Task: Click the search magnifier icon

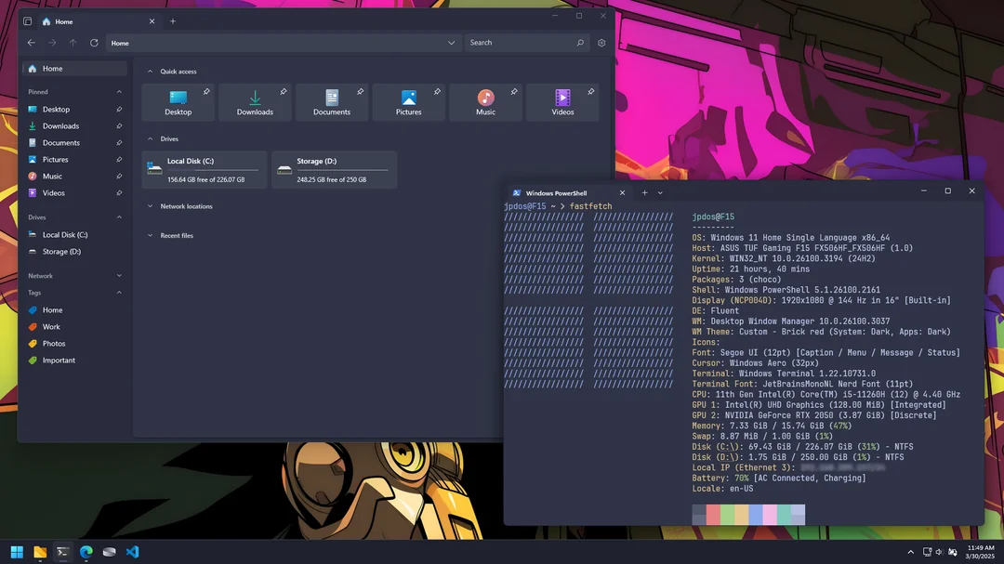Action: pyautogui.click(x=580, y=43)
